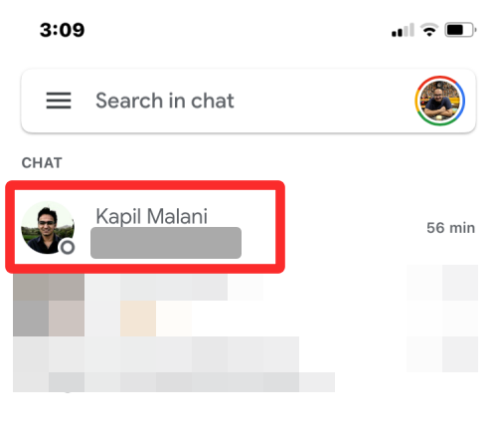Open the hamburger navigation menu
The height and width of the screenshot is (434, 497).
pyautogui.click(x=59, y=101)
